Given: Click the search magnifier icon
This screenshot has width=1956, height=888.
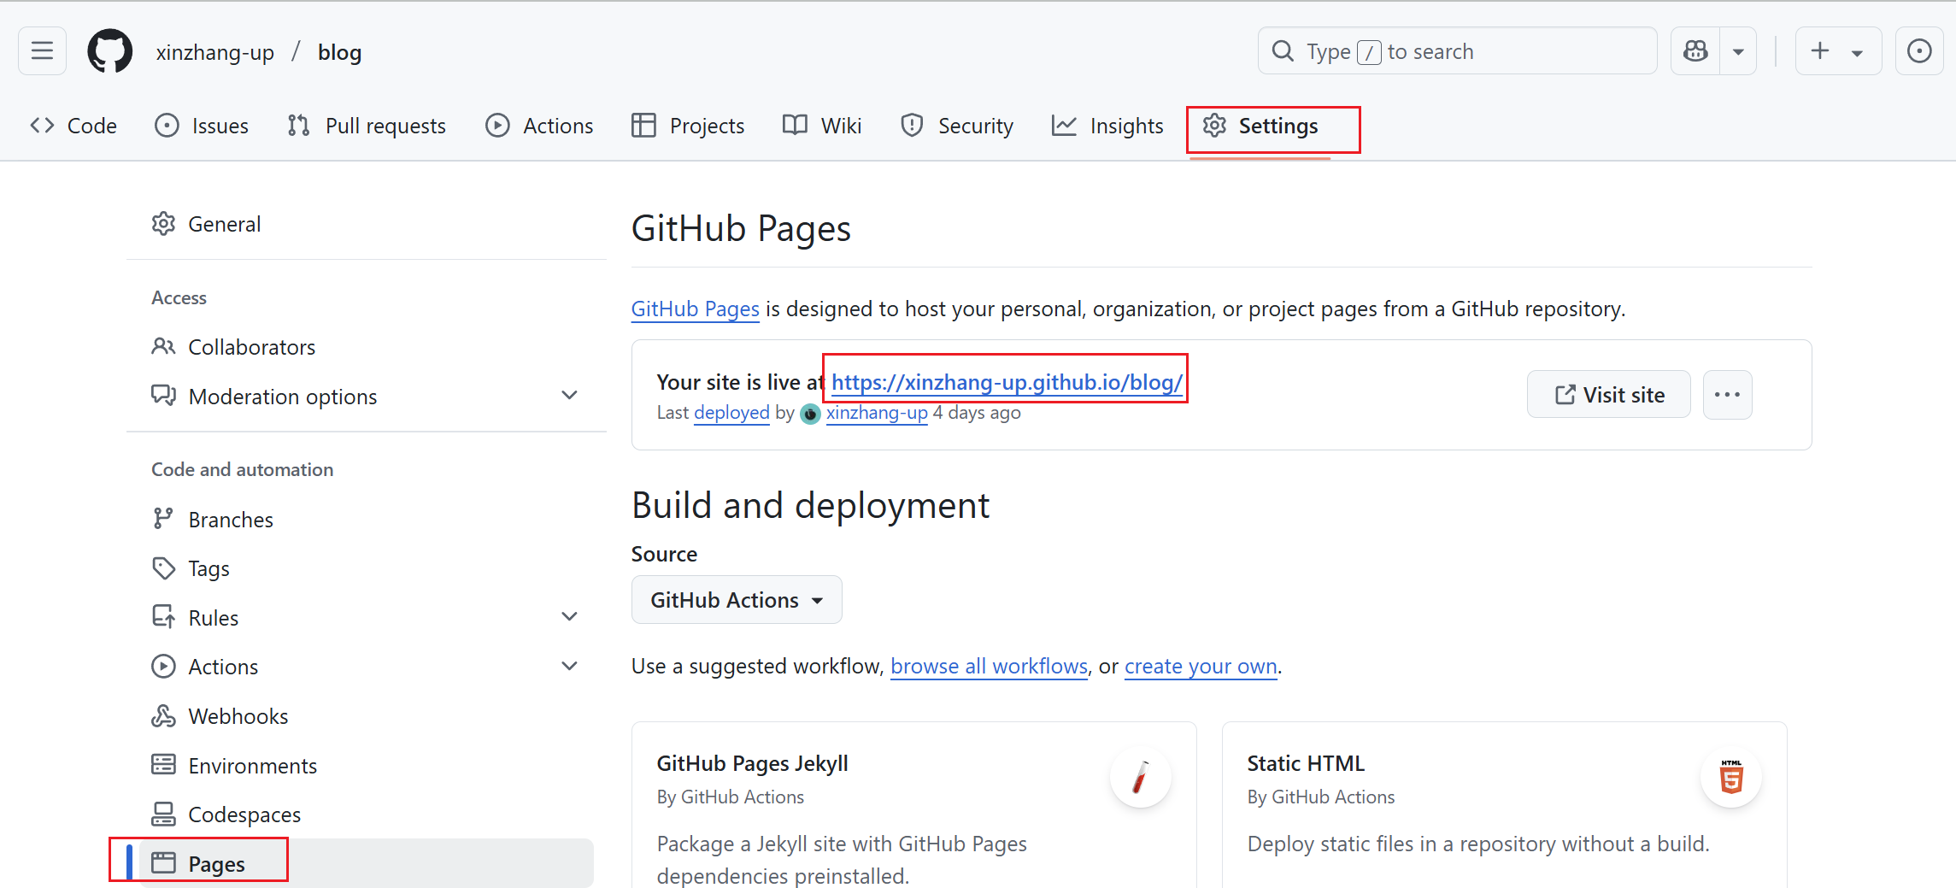Looking at the screenshot, I should click(1283, 51).
